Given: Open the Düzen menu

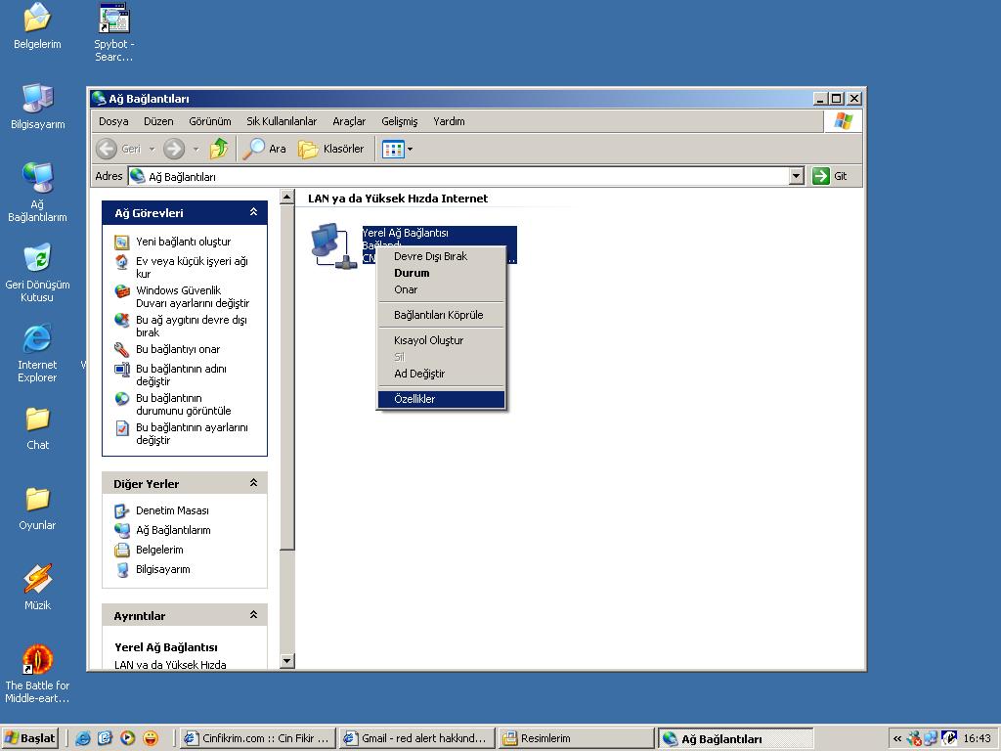Looking at the screenshot, I should point(158,121).
